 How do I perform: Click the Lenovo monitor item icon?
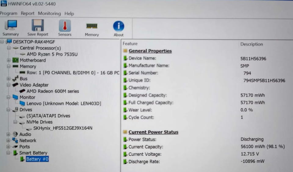pyautogui.click(x=22, y=103)
